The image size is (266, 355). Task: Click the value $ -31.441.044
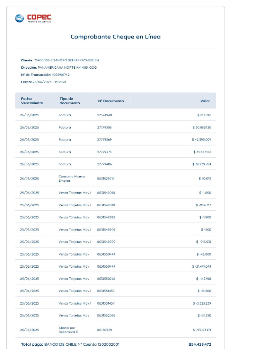202,266
